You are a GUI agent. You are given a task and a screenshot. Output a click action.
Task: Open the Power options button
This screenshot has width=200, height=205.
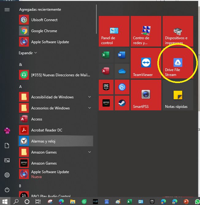click(x=7, y=190)
